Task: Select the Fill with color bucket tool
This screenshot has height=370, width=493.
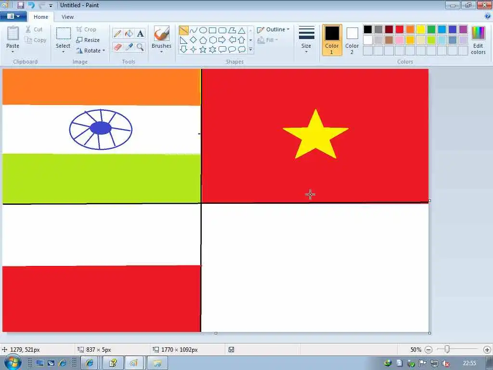Action: coord(129,33)
